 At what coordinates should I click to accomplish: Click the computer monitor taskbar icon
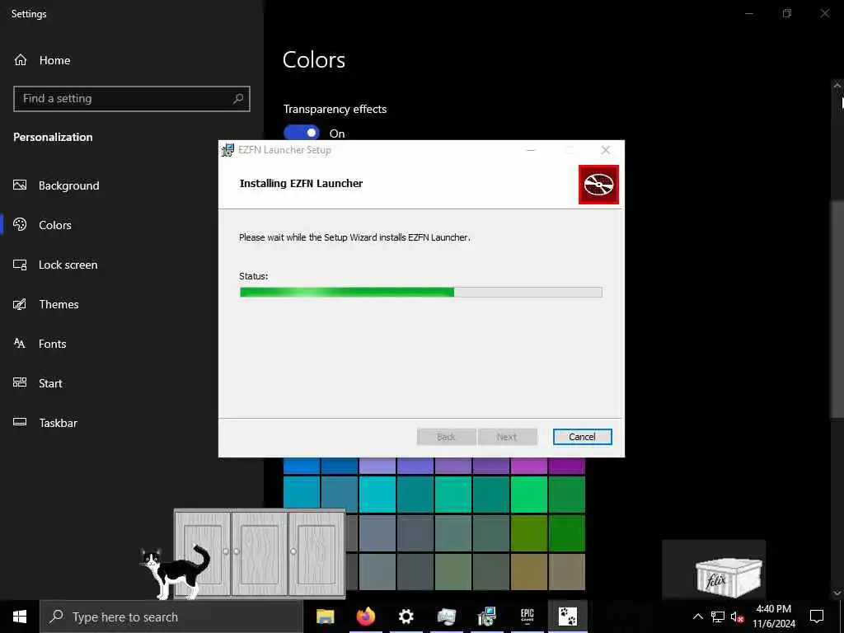coord(446,617)
